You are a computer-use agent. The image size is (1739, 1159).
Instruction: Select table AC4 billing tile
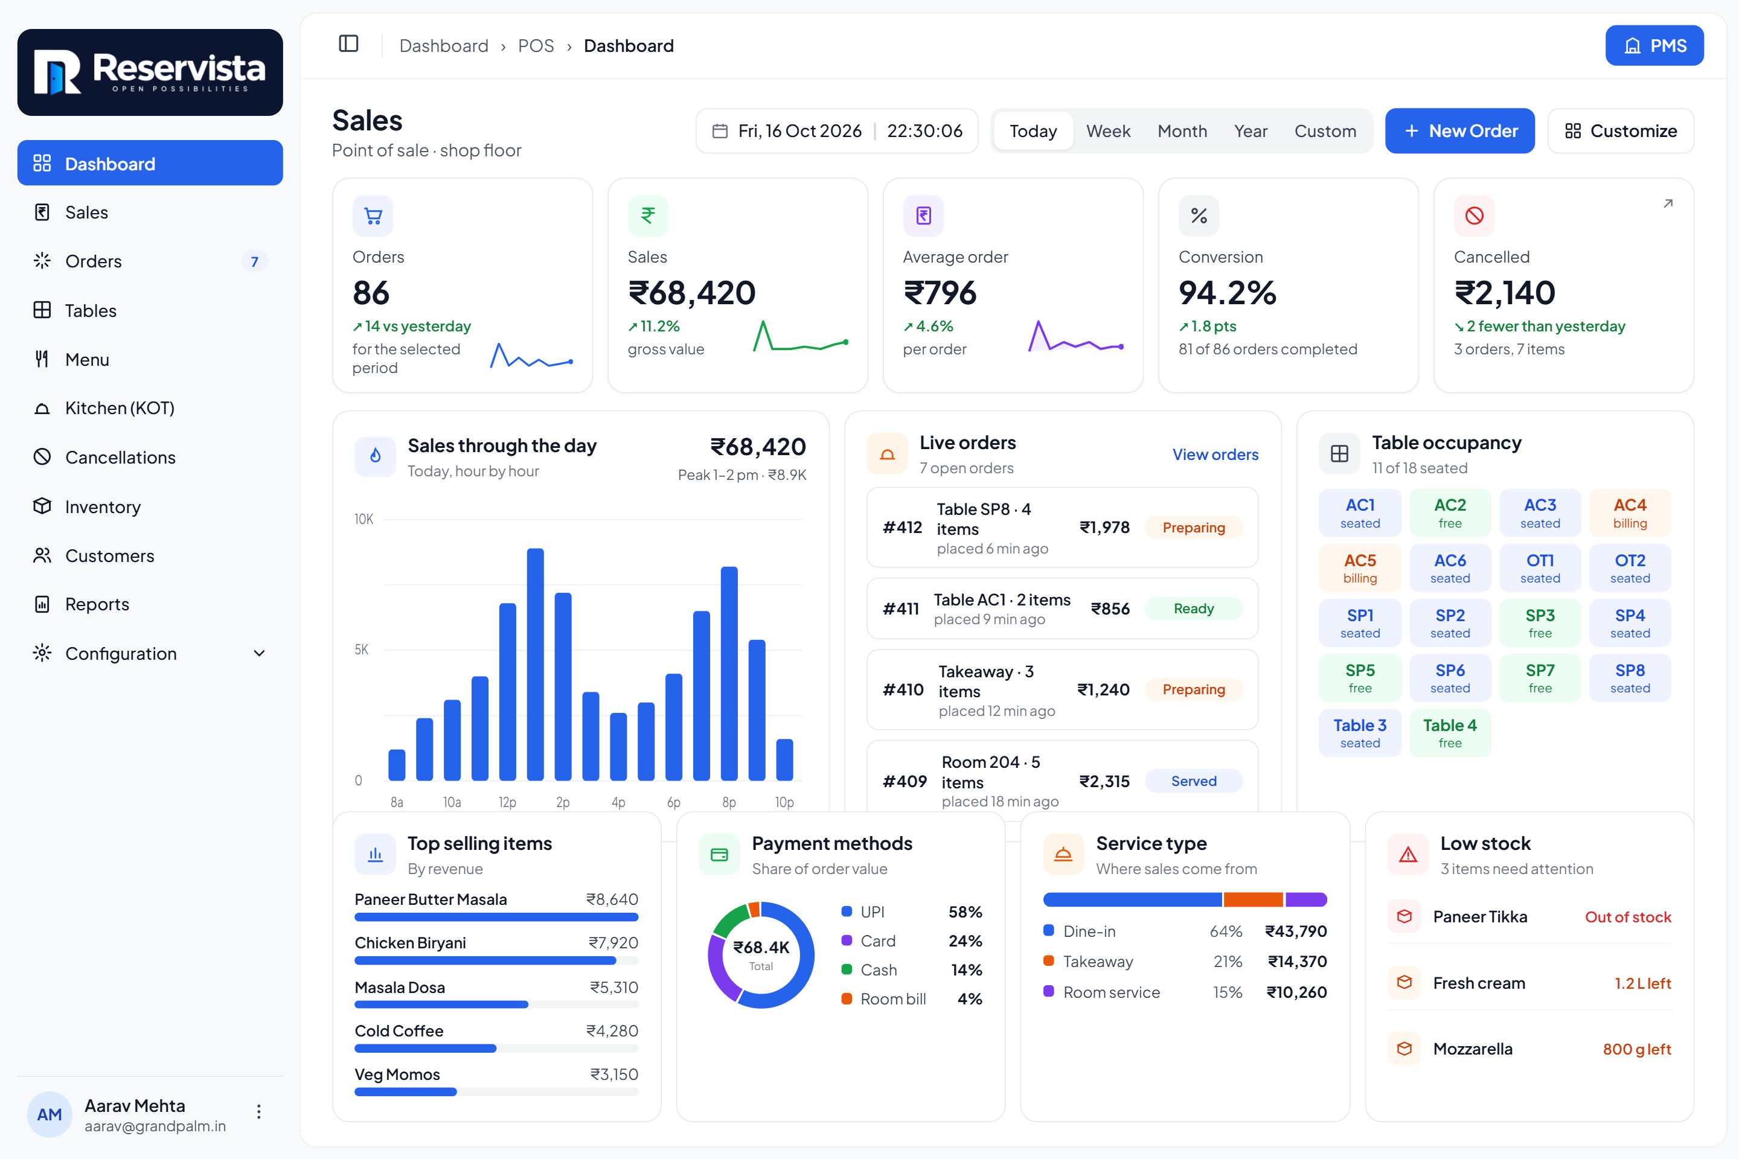1630,513
